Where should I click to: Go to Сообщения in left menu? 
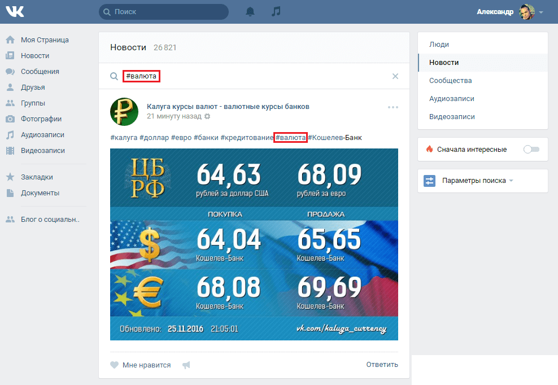coord(40,72)
